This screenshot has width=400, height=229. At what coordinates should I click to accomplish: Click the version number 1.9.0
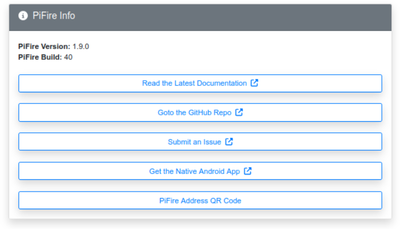81,46
